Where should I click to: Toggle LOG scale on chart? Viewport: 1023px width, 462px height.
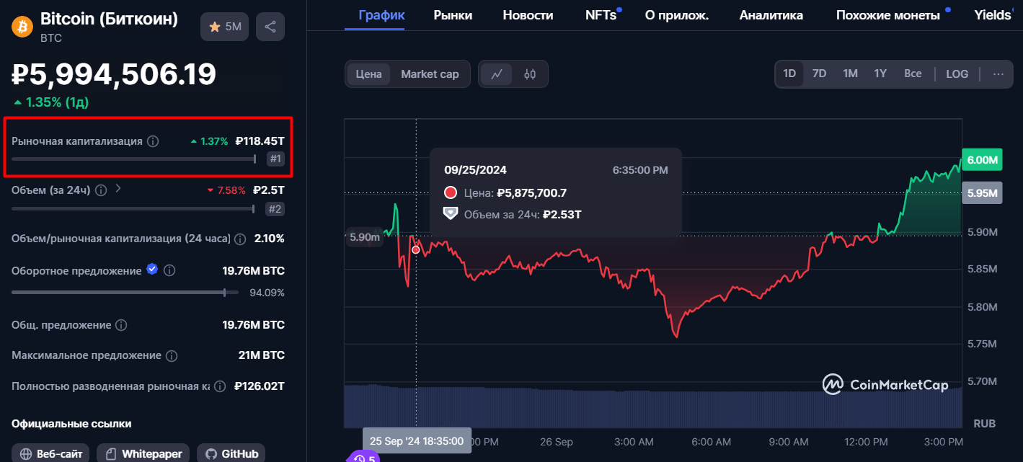[x=957, y=74]
